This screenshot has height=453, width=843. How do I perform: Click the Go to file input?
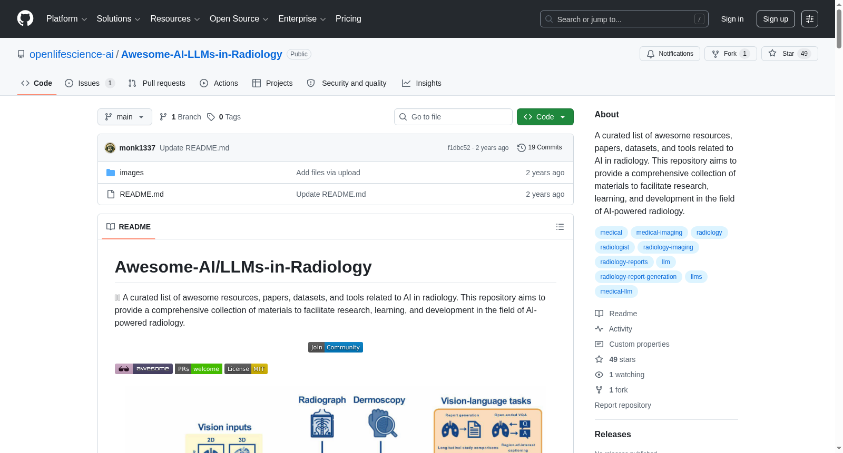coord(453,117)
